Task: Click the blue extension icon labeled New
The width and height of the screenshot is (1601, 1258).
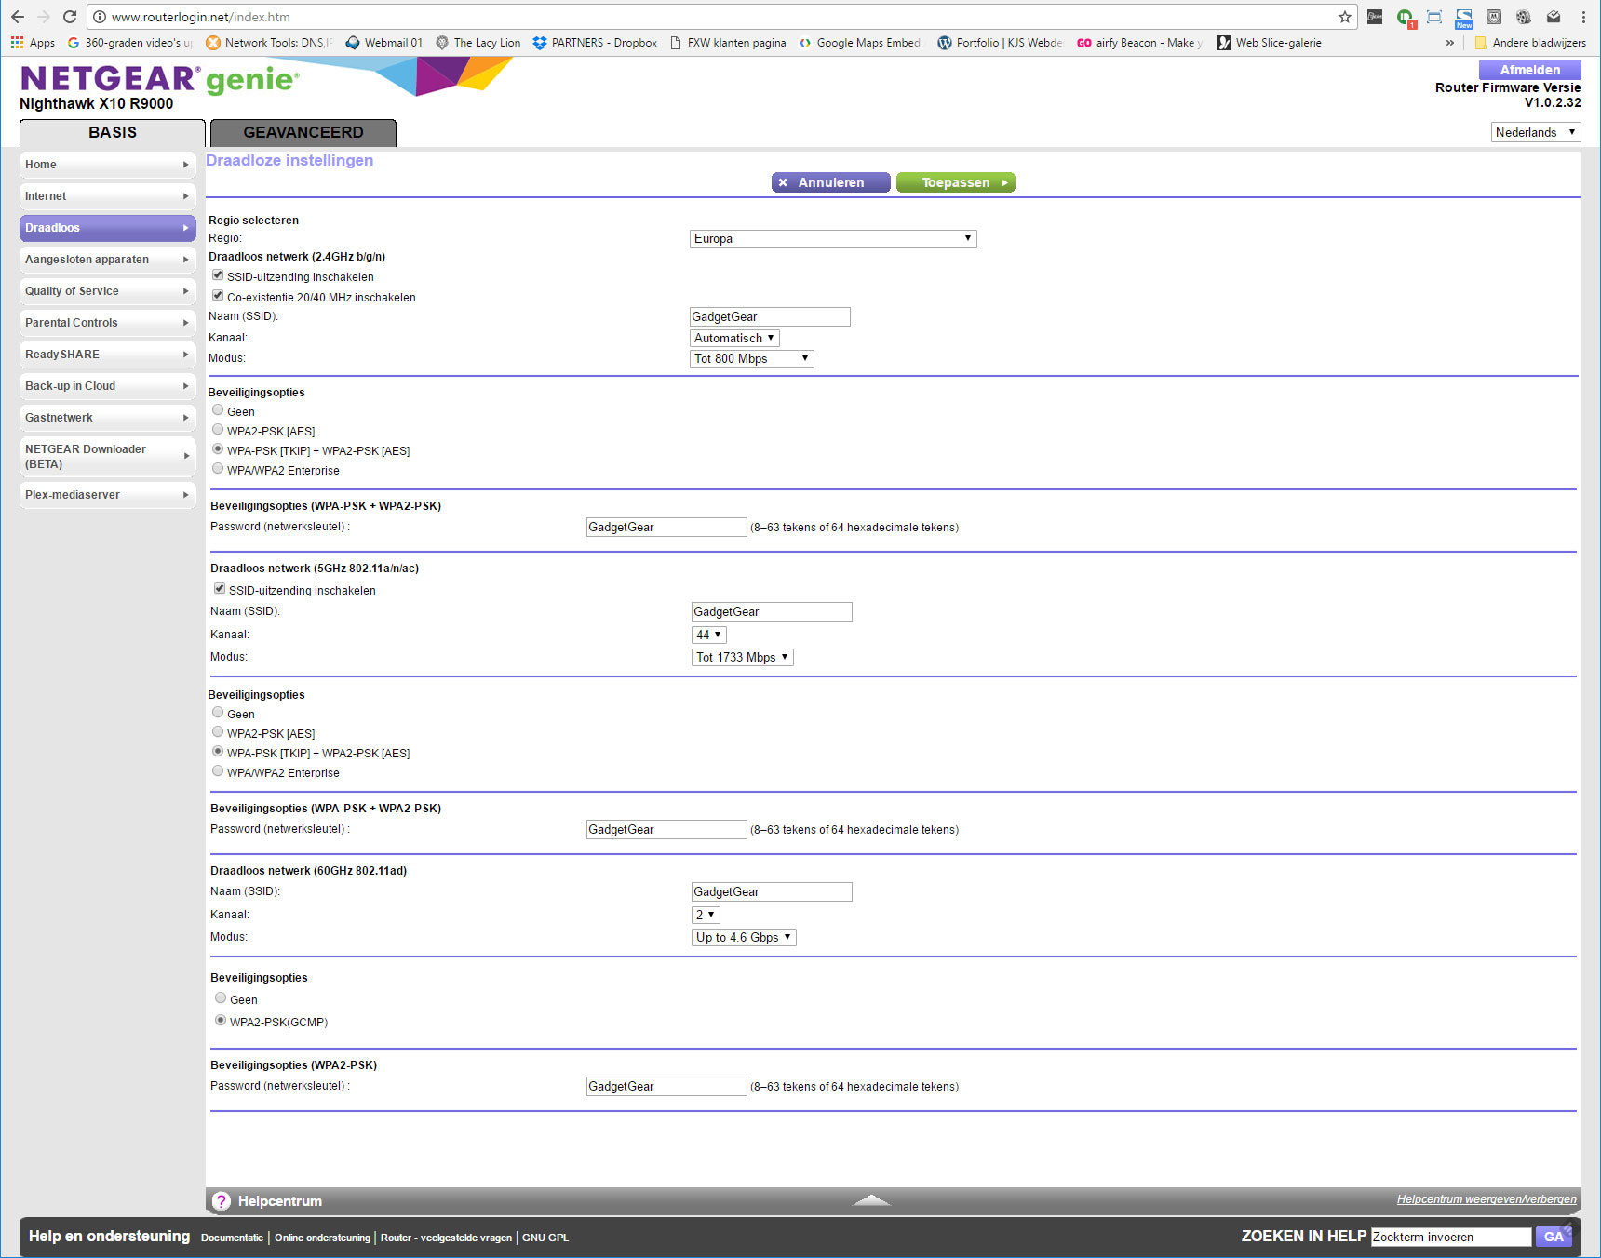Action: (1464, 18)
